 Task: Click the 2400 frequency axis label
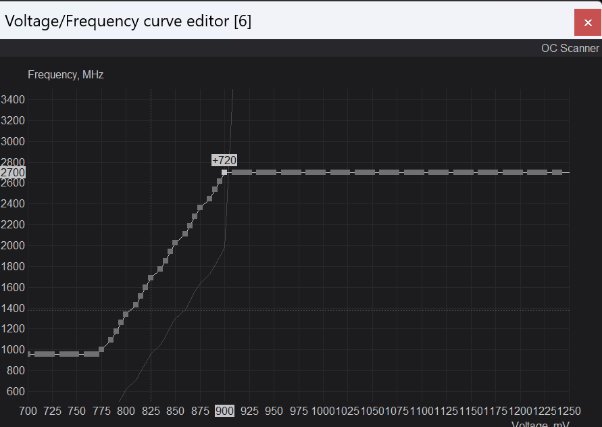13,204
